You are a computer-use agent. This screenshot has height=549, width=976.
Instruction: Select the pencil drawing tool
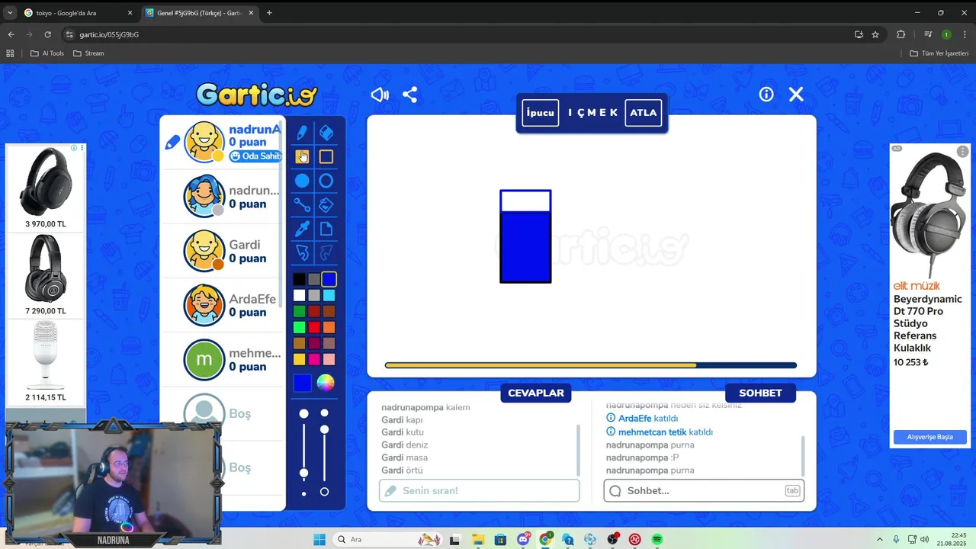point(303,133)
